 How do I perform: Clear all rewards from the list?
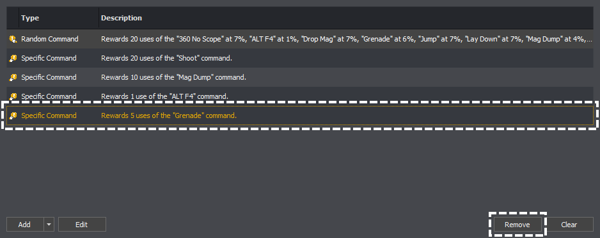[x=569, y=225]
